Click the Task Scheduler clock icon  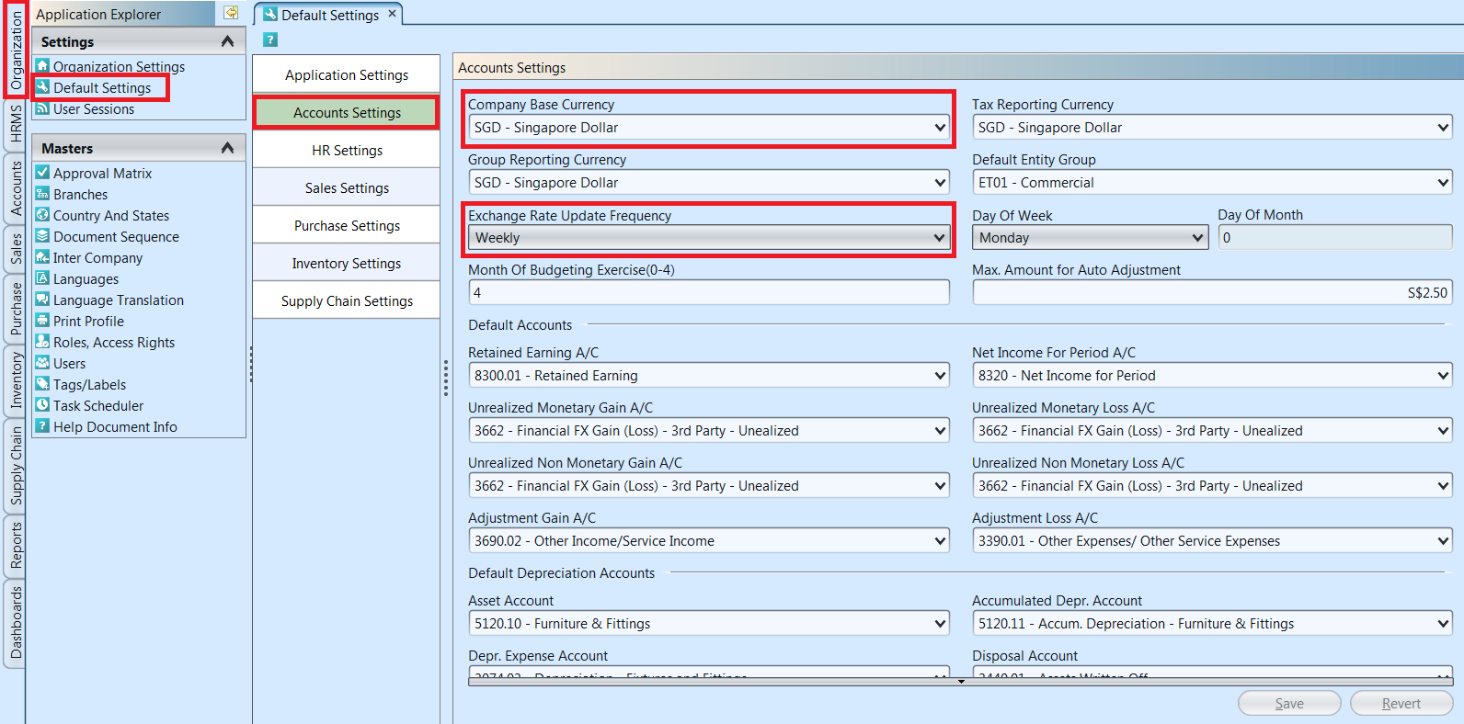[42, 404]
